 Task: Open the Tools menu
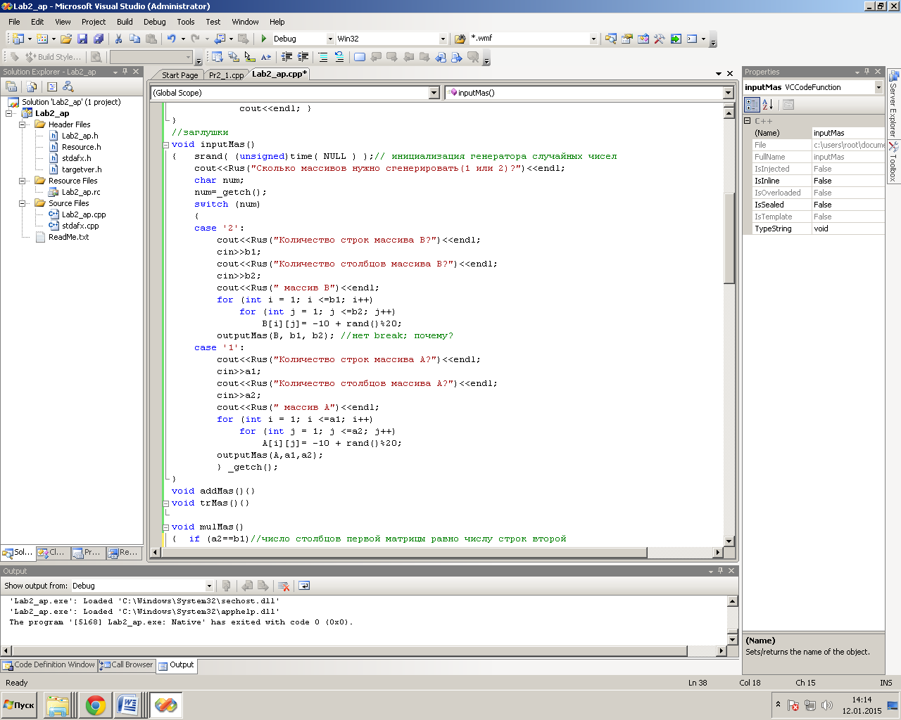tap(186, 22)
